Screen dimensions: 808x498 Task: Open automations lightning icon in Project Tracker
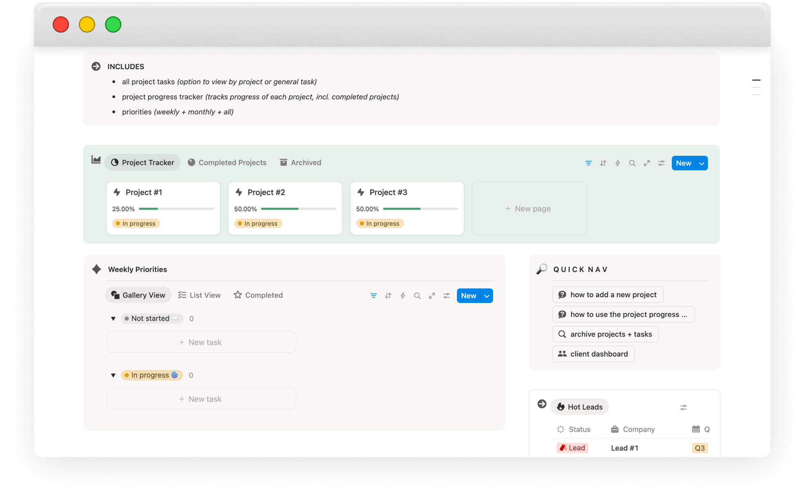pyautogui.click(x=617, y=163)
